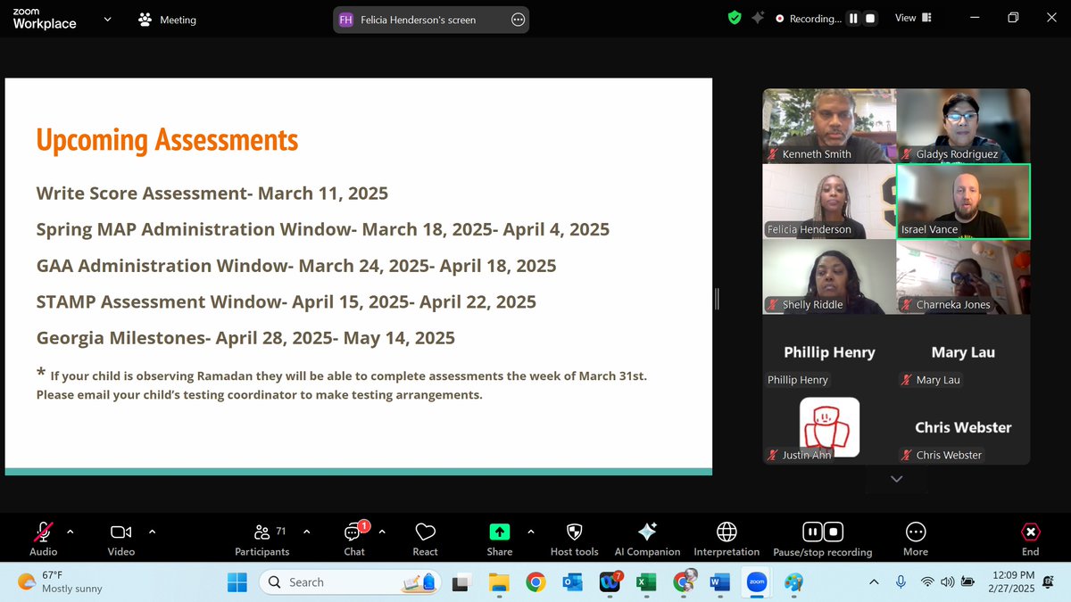Open Host tools shield menu

point(574,538)
